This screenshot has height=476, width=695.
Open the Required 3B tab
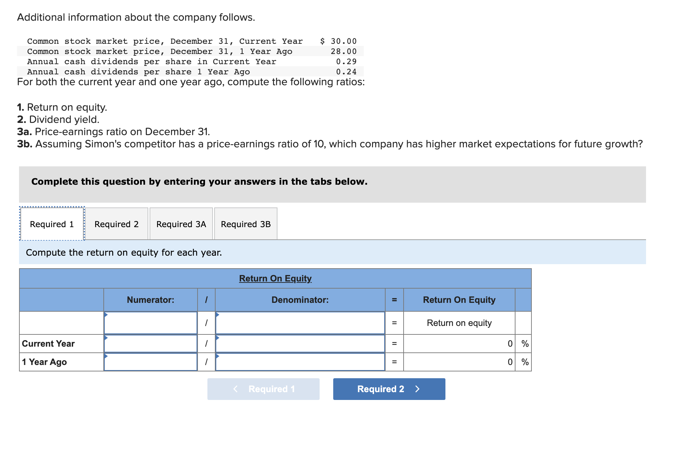point(245,224)
